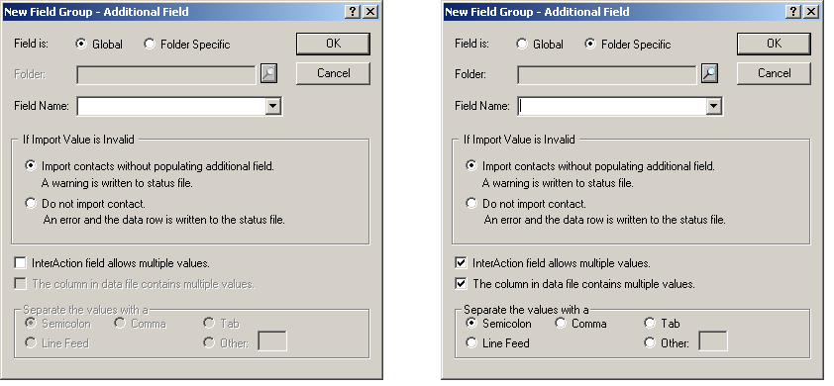This screenshot has width=834, height=386.
Task: Select Folder Specific radio in left dialog
Action: point(150,45)
